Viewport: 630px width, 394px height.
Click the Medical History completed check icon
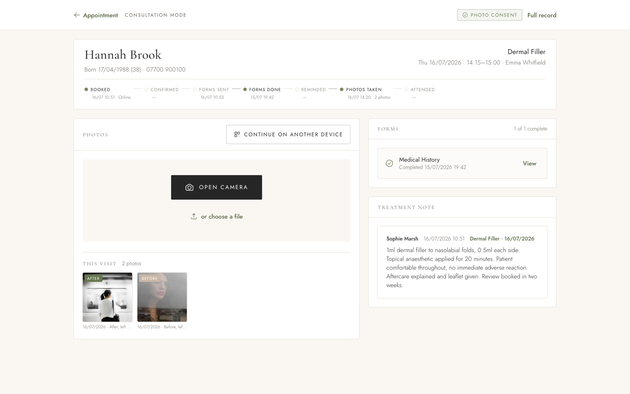pyautogui.click(x=389, y=163)
